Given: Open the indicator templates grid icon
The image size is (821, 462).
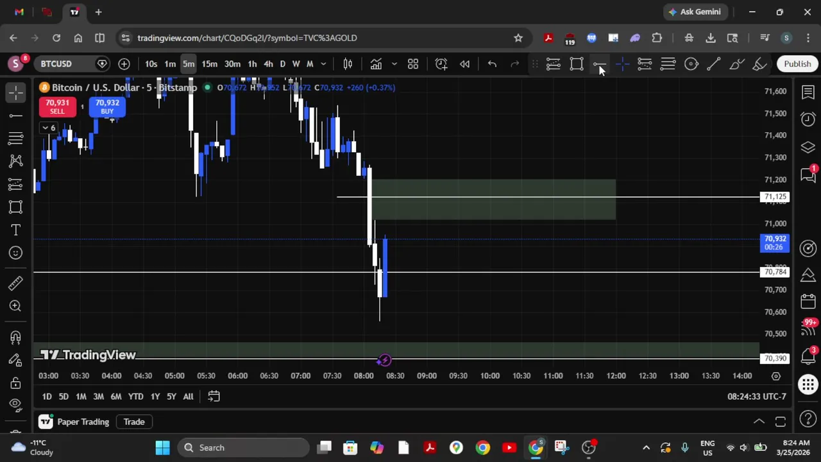Looking at the screenshot, I should click(x=413, y=64).
